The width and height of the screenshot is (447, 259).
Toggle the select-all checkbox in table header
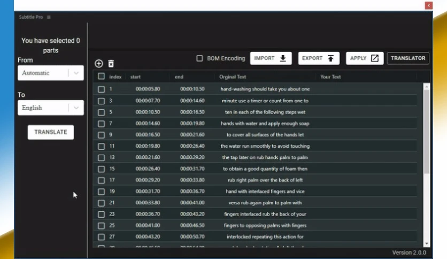(x=101, y=76)
